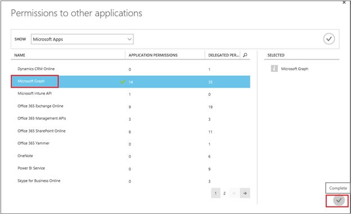Switch to page 2 of applications
351x214 pixels.
pos(224,193)
